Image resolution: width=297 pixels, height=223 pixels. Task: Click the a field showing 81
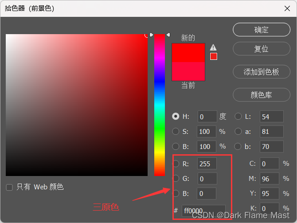click(272, 131)
